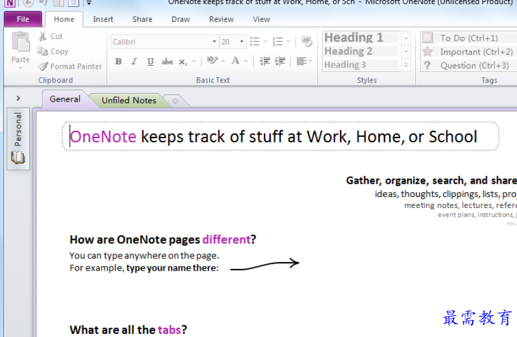
Task: Apply bulleted list
Action: coord(254,41)
